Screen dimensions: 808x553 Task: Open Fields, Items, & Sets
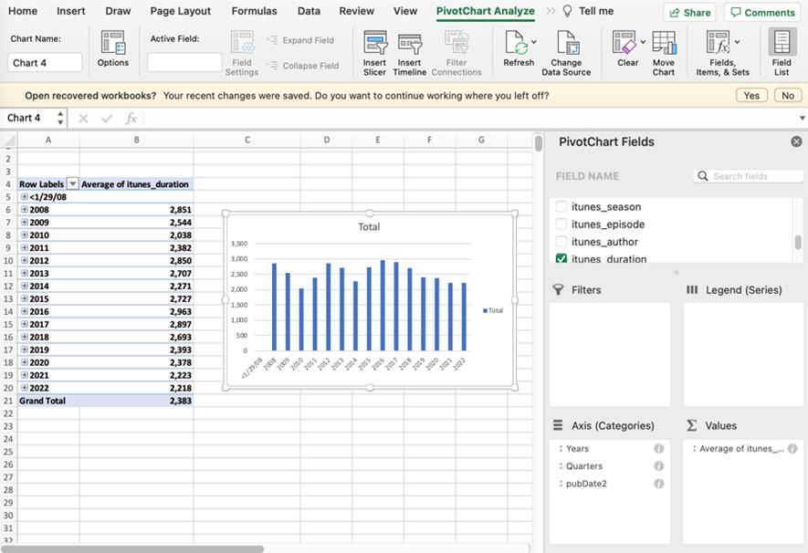[x=722, y=53]
